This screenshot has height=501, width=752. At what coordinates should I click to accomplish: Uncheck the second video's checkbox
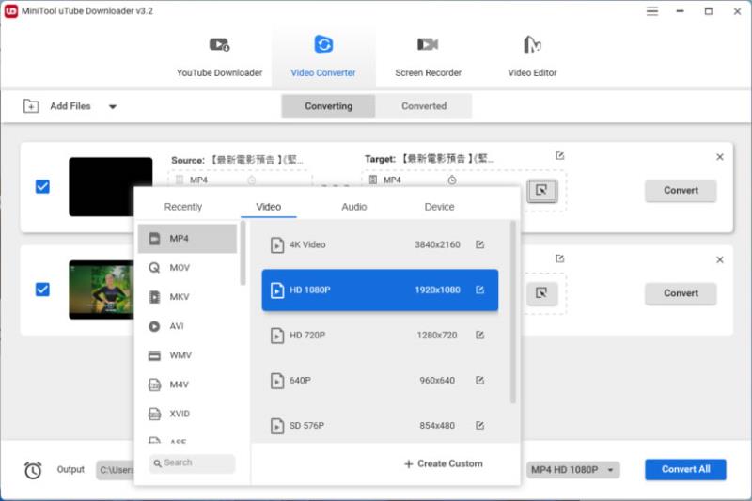coord(42,290)
